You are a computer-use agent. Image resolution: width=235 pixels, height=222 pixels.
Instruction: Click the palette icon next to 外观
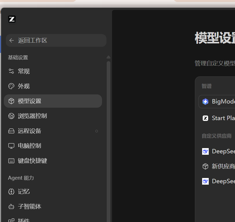tap(11, 86)
